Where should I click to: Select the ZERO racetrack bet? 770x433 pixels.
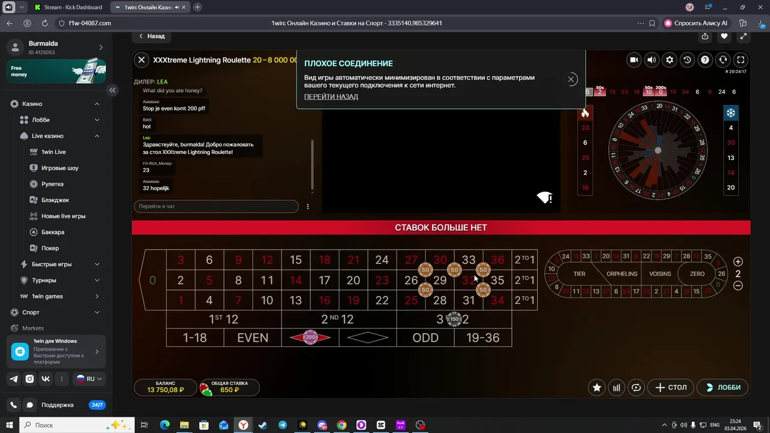[x=697, y=274]
